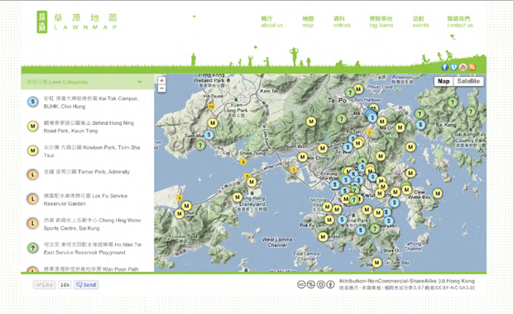The image size is (513, 314).
Task: Click the yellow M marker beside Yuen Long Park
Action: [x=213, y=123]
